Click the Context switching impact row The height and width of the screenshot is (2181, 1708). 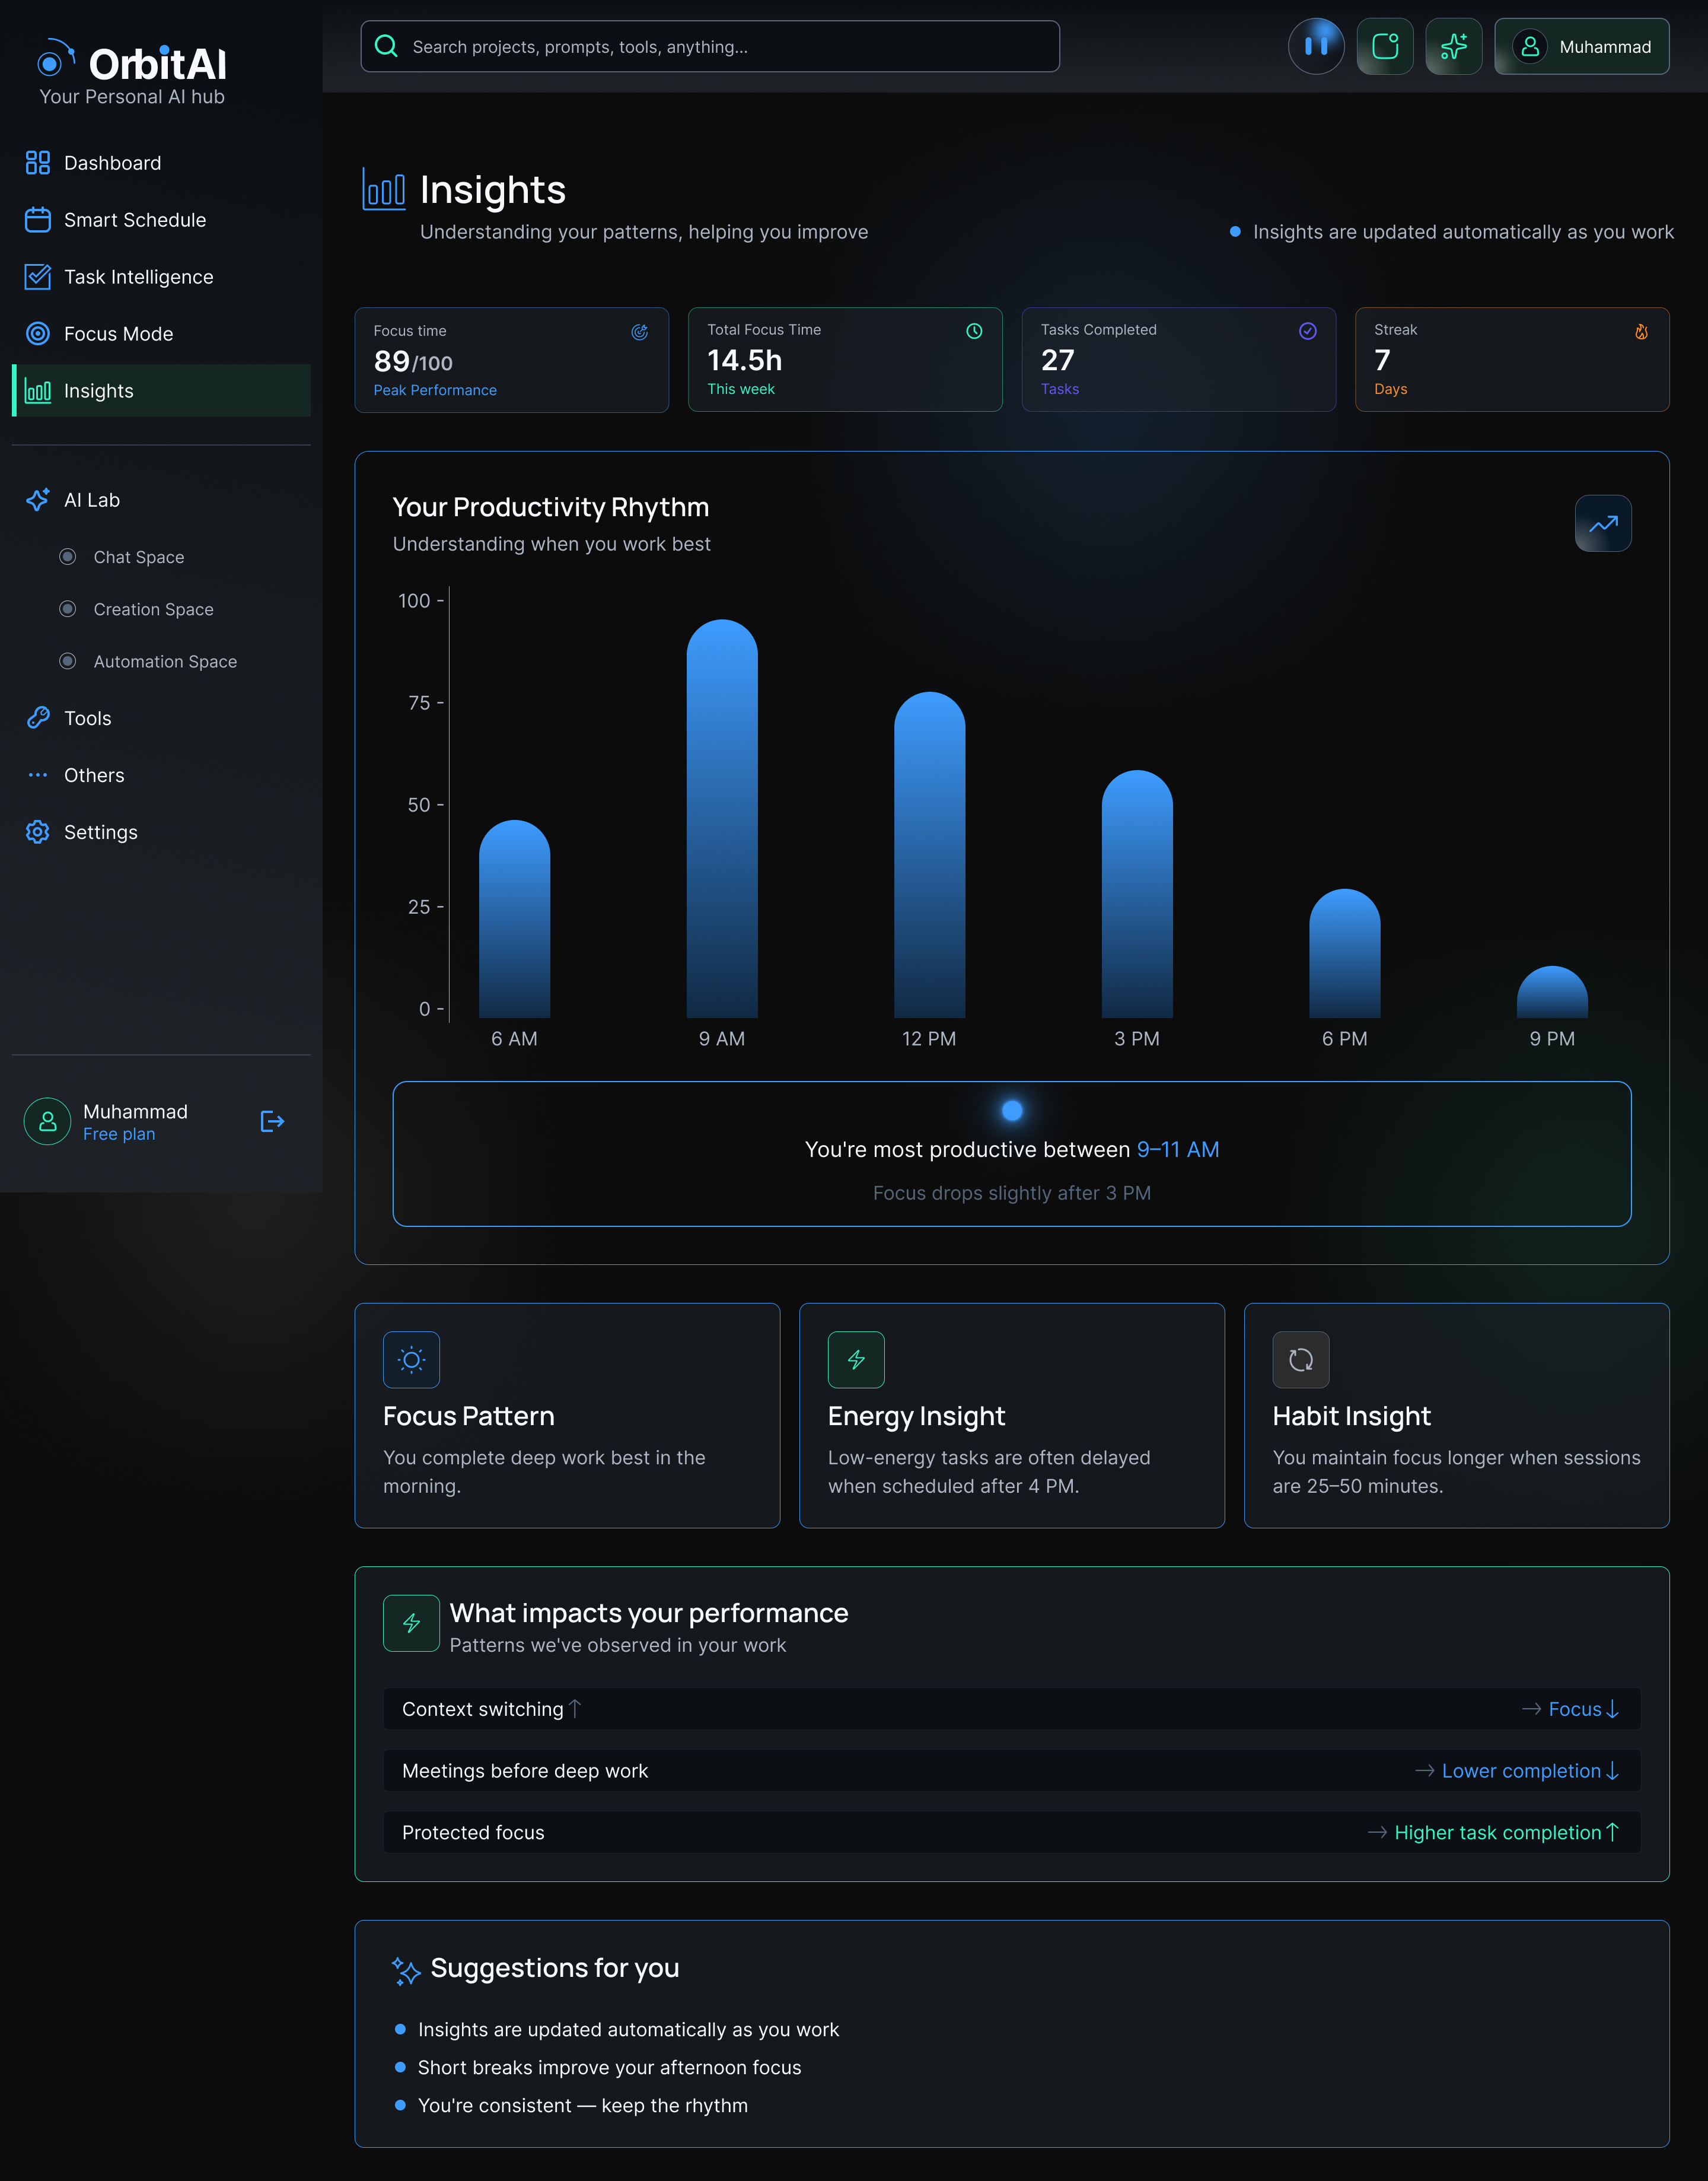point(1011,1709)
